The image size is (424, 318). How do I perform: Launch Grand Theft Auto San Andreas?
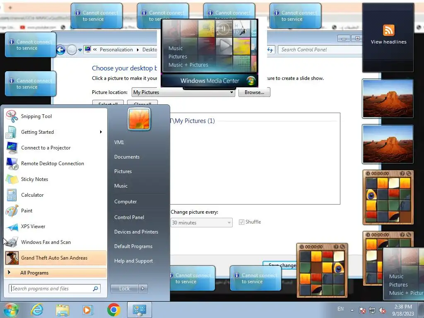(x=55, y=258)
